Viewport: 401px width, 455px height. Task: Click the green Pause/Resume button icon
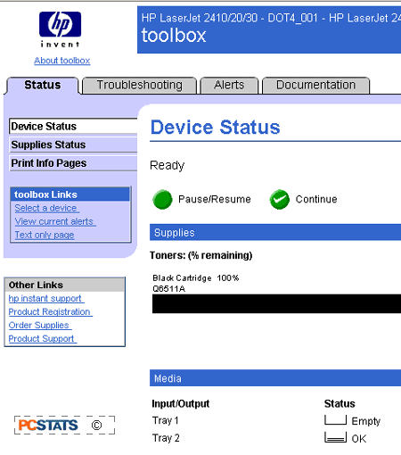162,199
